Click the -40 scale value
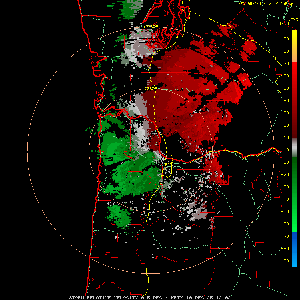This screenshot has width=300, height=300. tap(285, 199)
